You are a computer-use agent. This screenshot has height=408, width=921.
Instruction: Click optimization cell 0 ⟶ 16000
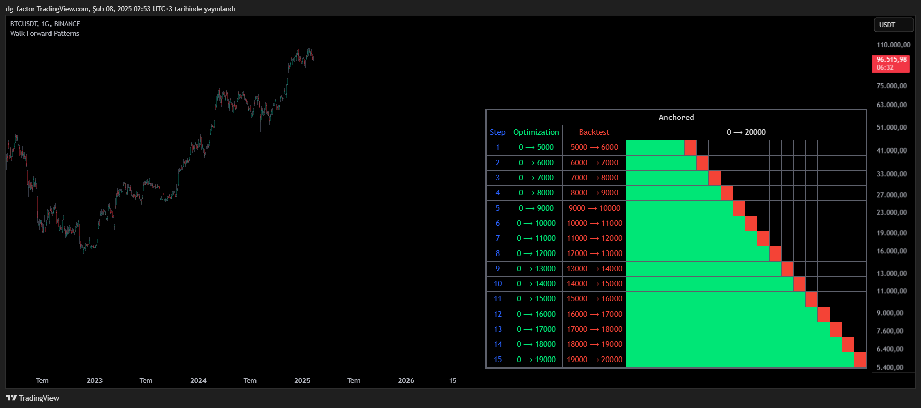tap(536, 314)
